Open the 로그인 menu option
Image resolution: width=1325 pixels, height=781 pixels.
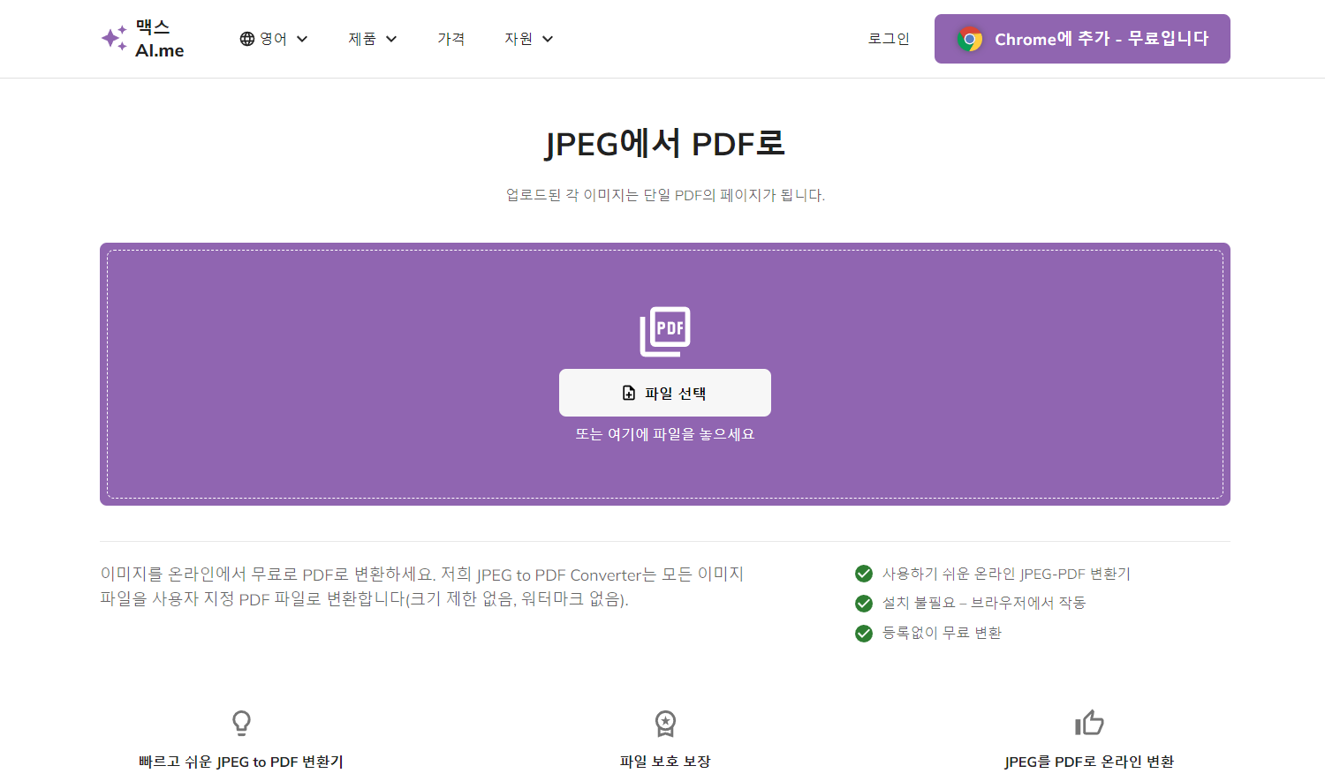point(889,38)
